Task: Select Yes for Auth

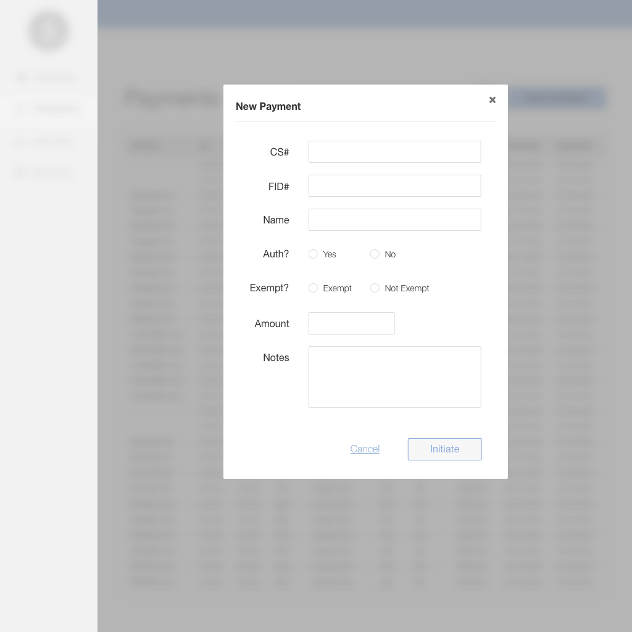Action: (x=313, y=254)
